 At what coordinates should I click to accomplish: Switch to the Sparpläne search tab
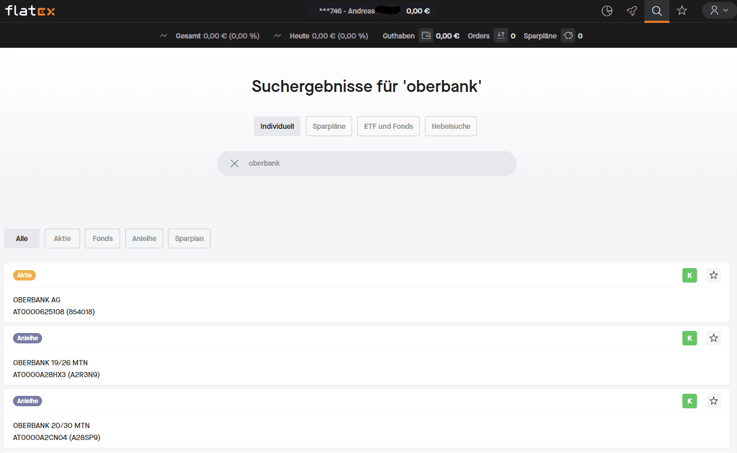pos(329,126)
